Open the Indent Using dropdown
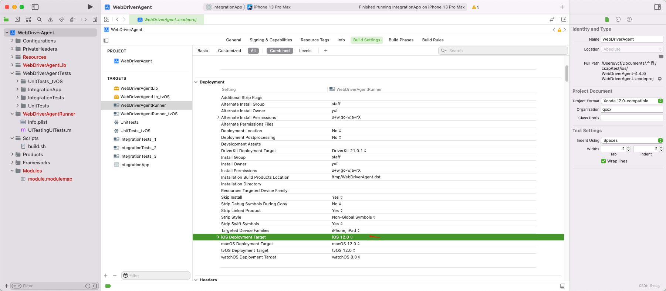The height and width of the screenshot is (291, 666). [x=632, y=140]
